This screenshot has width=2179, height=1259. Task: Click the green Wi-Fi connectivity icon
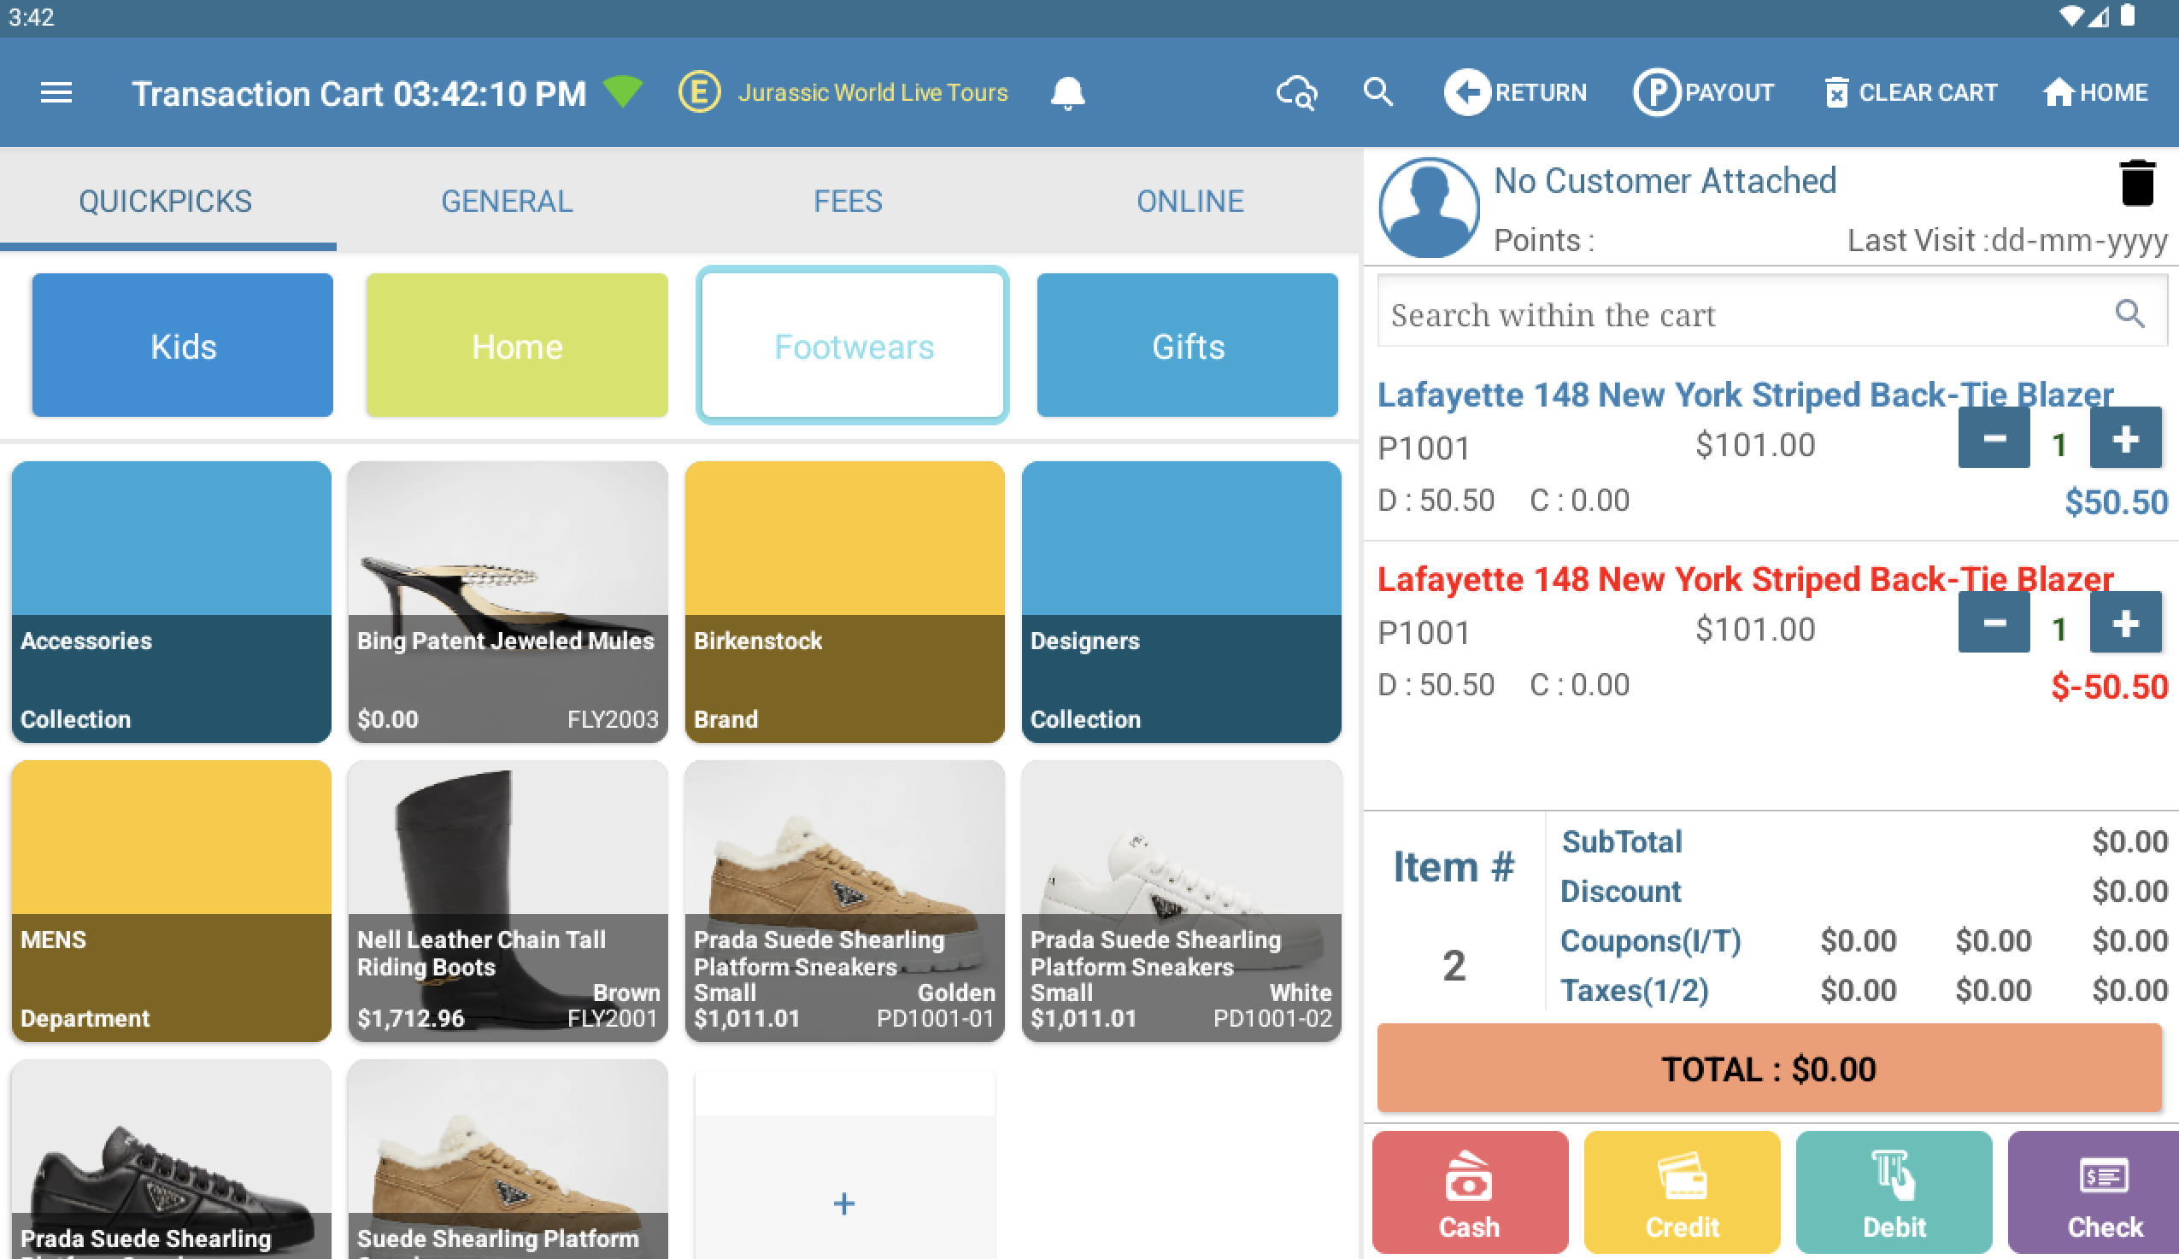pyautogui.click(x=623, y=91)
